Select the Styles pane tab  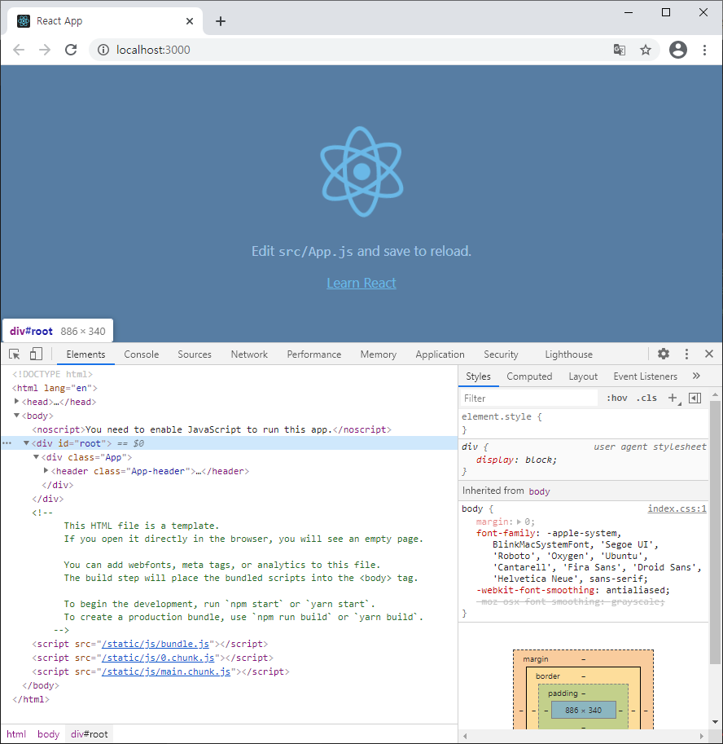tap(478, 376)
